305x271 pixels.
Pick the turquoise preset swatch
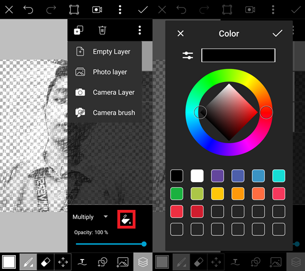tap(279, 176)
